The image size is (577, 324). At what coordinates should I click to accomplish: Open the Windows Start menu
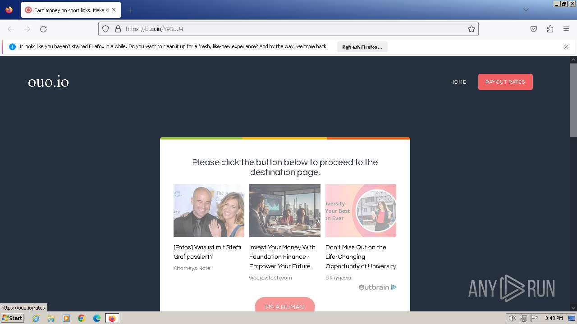(x=12, y=318)
